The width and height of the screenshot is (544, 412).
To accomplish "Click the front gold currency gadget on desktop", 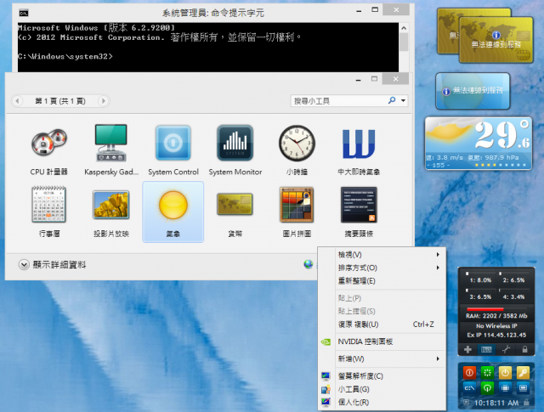I will (x=496, y=40).
